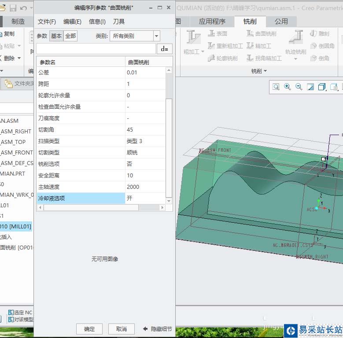Click the d= relation button icon
Image resolution: width=343 pixels, height=338 pixels.
point(165,49)
